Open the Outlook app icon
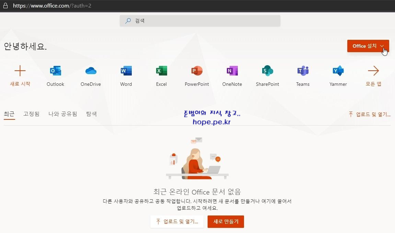The image size is (395, 233). pos(55,71)
